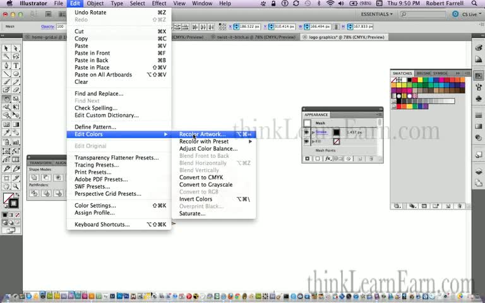Image resolution: width=485 pixels, height=303 pixels.
Task: Set paint mode to None
Action: tap(18, 215)
